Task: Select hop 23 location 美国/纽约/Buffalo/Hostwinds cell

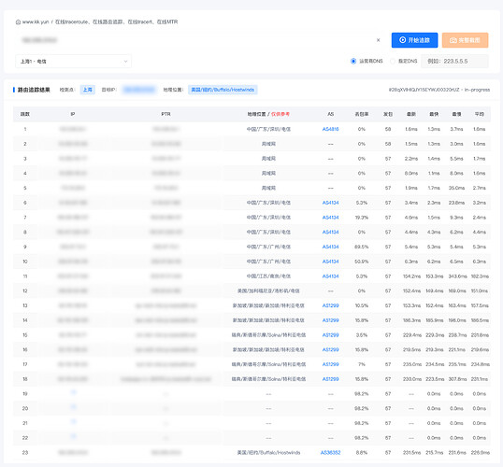Action: pos(268,453)
